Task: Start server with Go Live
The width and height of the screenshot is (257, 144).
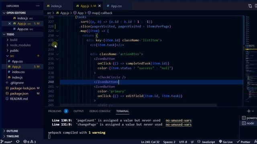Action: (226, 142)
